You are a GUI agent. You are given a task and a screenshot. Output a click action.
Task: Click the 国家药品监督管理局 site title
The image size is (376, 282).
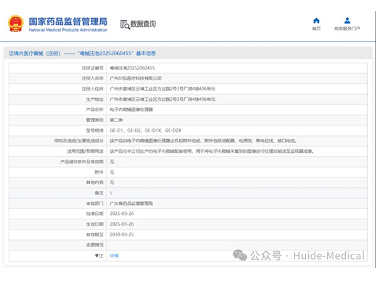pos(68,20)
